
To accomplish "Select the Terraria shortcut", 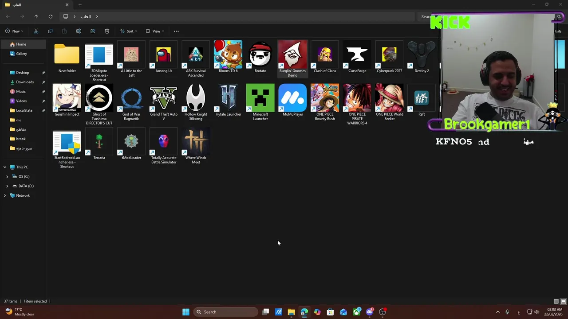I will coord(99,144).
